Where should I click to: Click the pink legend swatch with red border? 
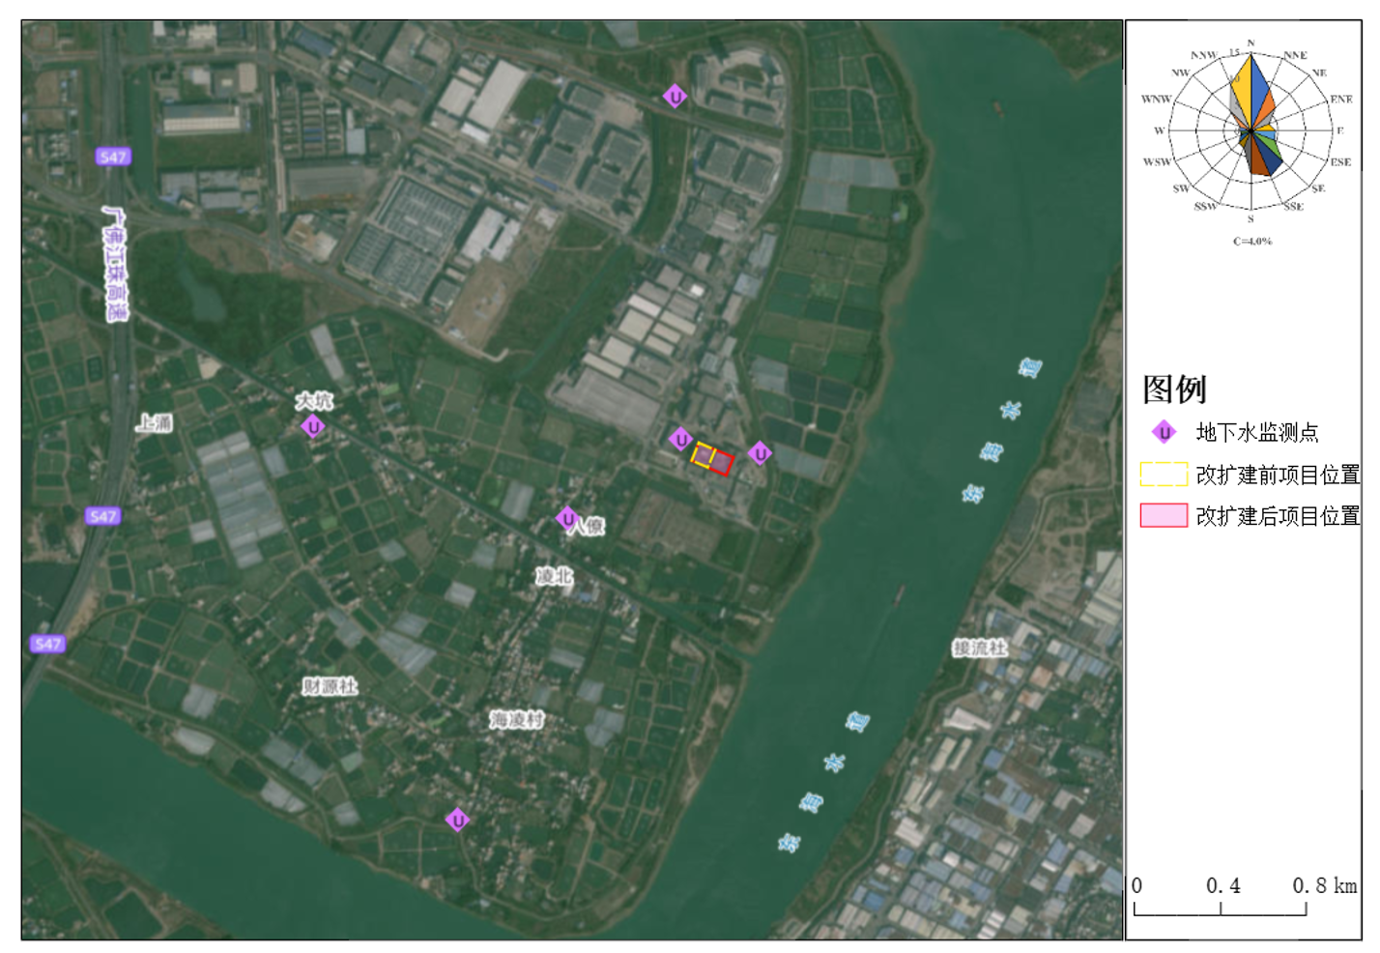point(1164,515)
